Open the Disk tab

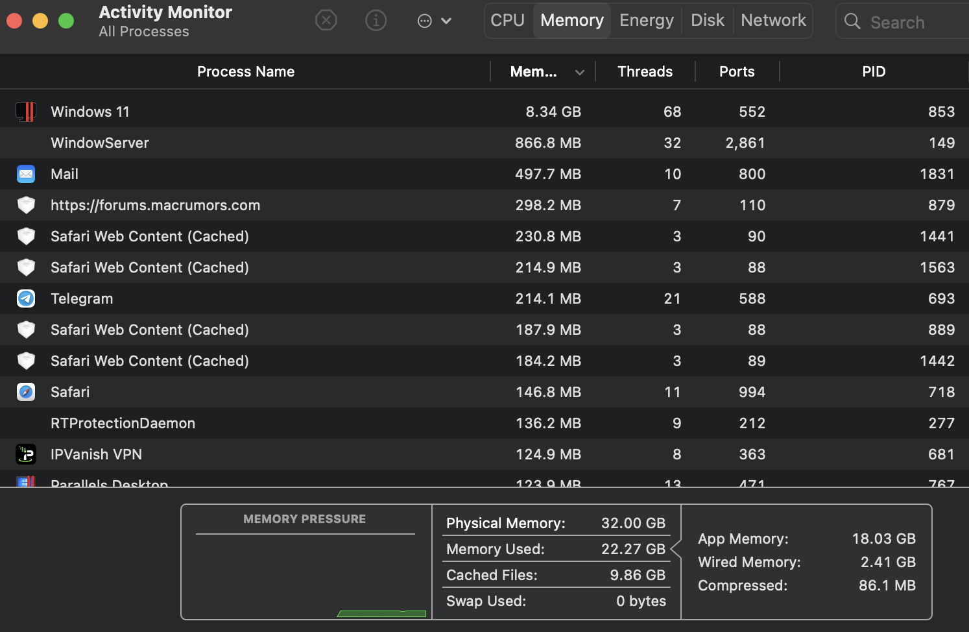pyautogui.click(x=707, y=21)
